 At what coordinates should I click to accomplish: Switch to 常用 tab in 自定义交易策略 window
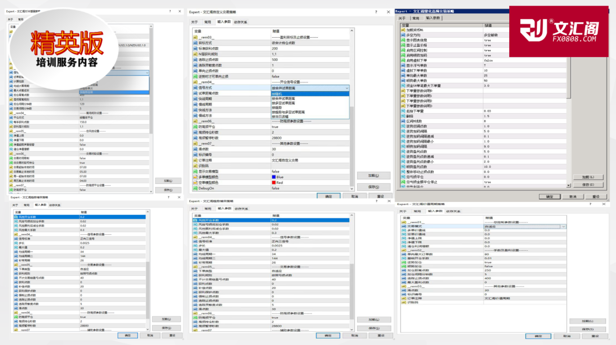[x=208, y=22]
